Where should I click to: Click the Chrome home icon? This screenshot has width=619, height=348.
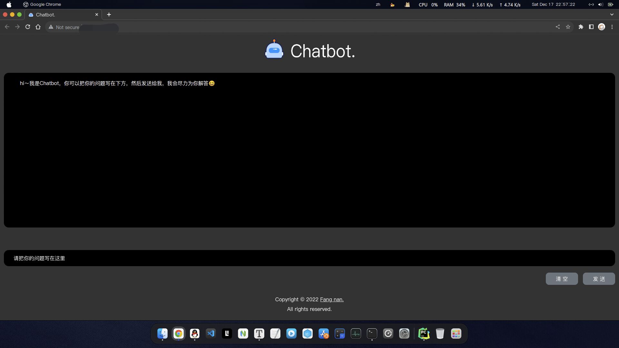(x=38, y=27)
